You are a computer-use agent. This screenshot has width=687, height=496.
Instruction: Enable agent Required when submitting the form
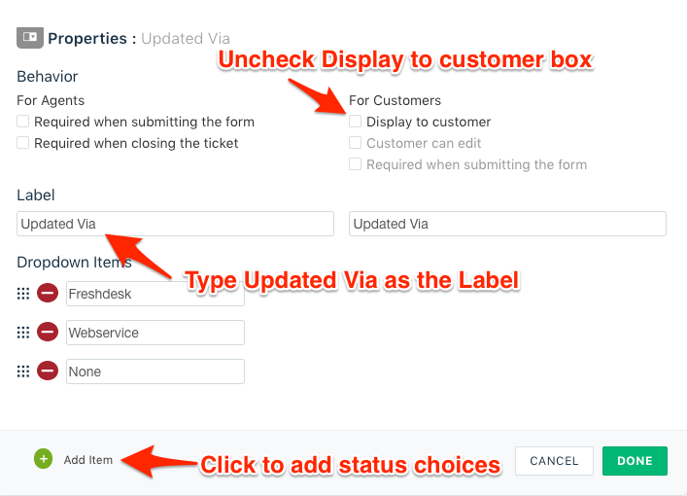tap(22, 121)
